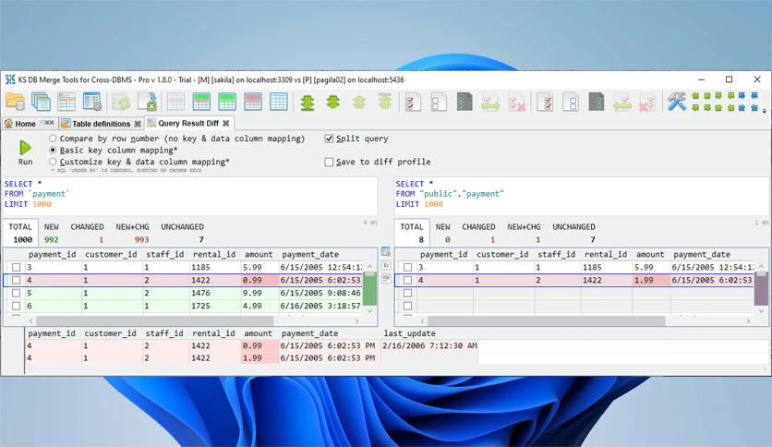The width and height of the screenshot is (772, 447).
Task: Click first empty-checkboxes document icon in toolbar
Action: pos(439,102)
